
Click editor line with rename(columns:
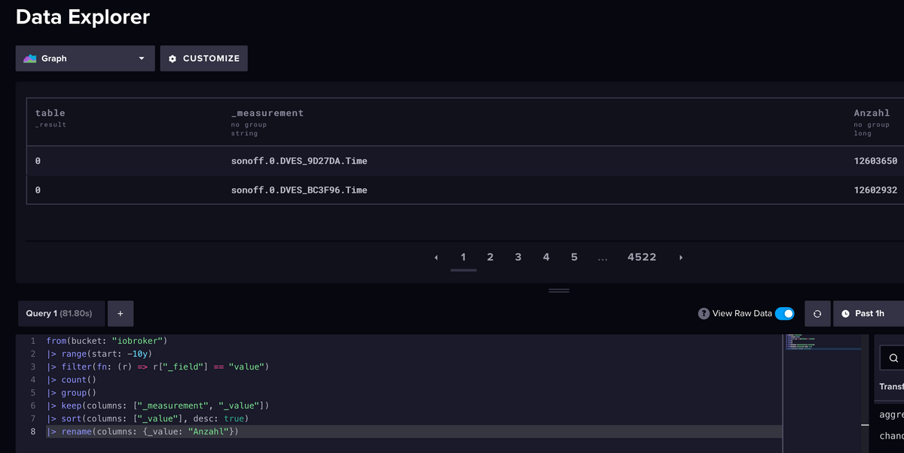[x=143, y=431]
